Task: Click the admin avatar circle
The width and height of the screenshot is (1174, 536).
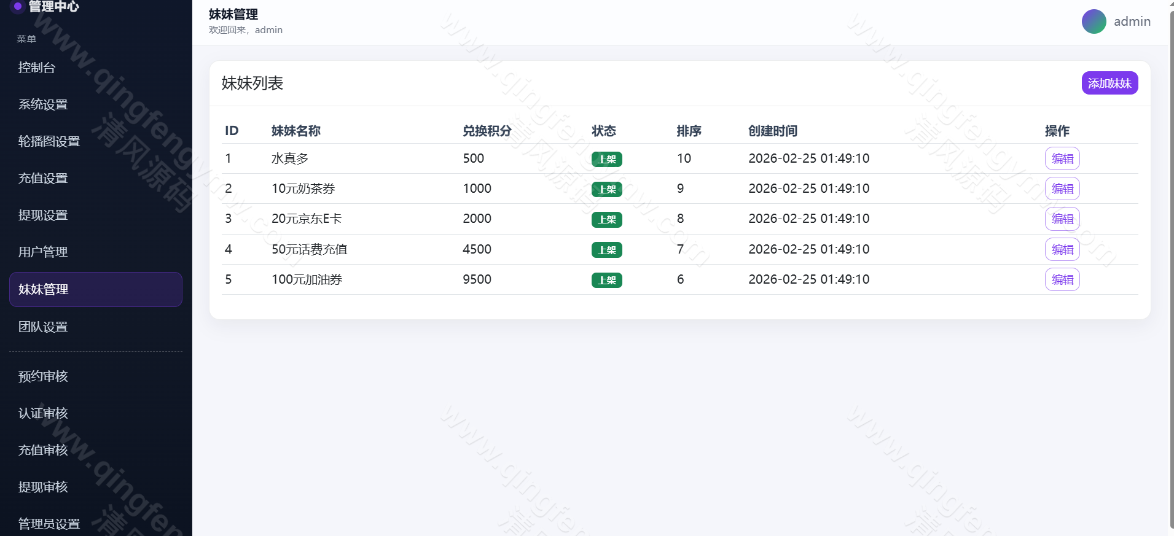Action: 1094,21
